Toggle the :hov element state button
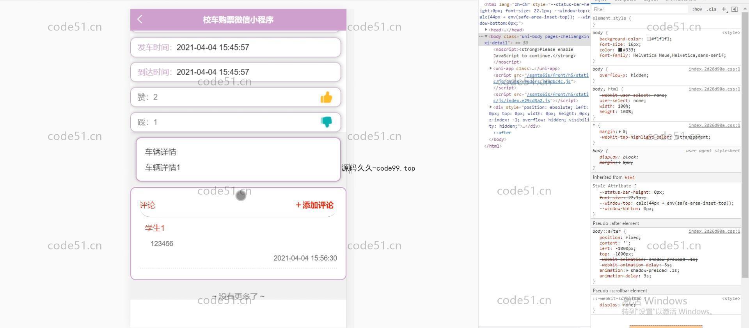Viewport: 749px width, 328px height. tap(697, 9)
